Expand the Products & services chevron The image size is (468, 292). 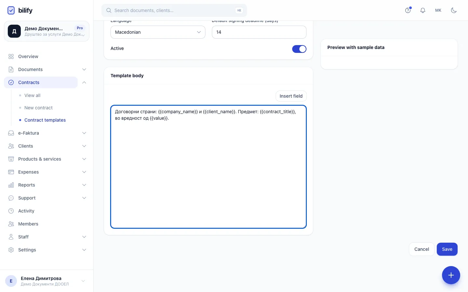84,159
